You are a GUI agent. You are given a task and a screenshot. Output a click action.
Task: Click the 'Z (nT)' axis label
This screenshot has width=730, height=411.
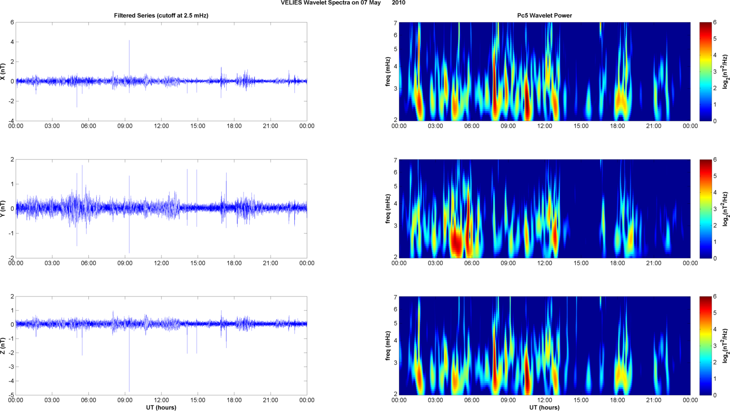coord(4,346)
